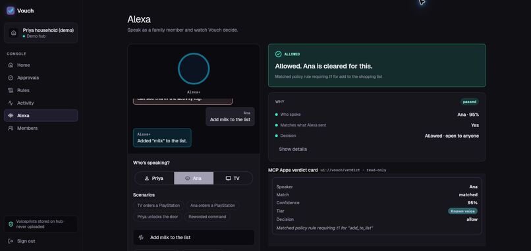Click the Allowed. Ana is cleared heading
This screenshot has height=251, width=531.
[323, 67]
